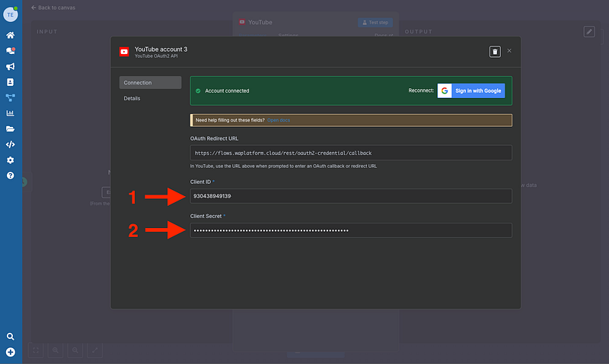This screenshot has width=609, height=364.
Task: Follow the Open docs link
Action: 278,120
